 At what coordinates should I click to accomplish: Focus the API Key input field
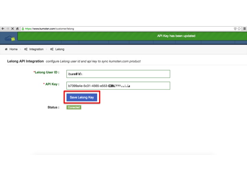[118, 86]
